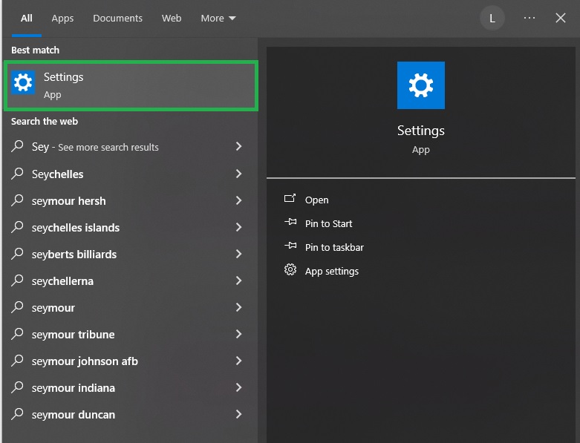Open the three-dots options menu
580x443 pixels.
coord(530,18)
